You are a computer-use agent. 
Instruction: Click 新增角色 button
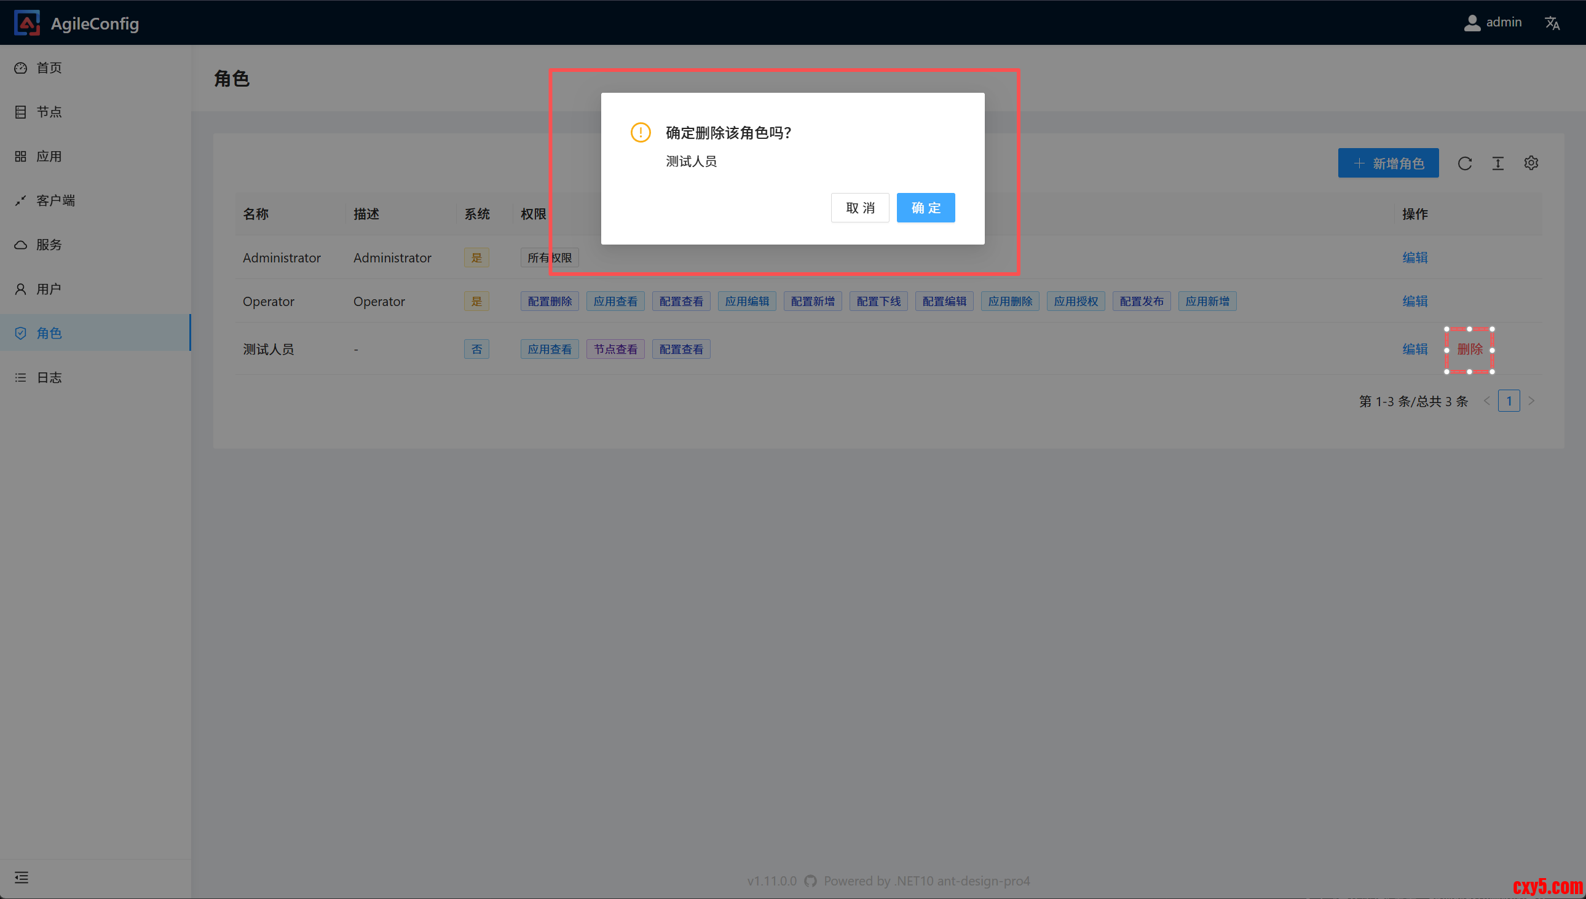[x=1388, y=163]
